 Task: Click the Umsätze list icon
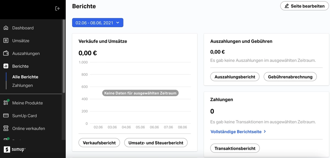point(6,41)
